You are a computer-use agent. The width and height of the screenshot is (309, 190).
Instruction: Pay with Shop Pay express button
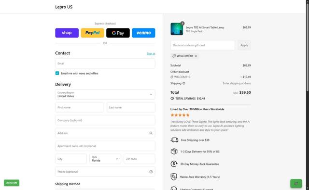(67, 33)
